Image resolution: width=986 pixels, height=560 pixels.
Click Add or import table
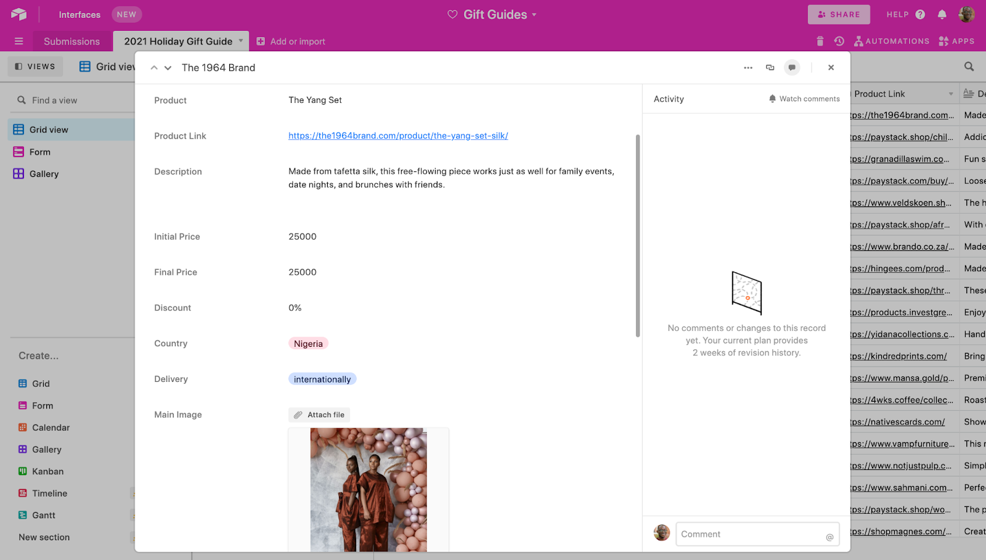[x=291, y=41]
